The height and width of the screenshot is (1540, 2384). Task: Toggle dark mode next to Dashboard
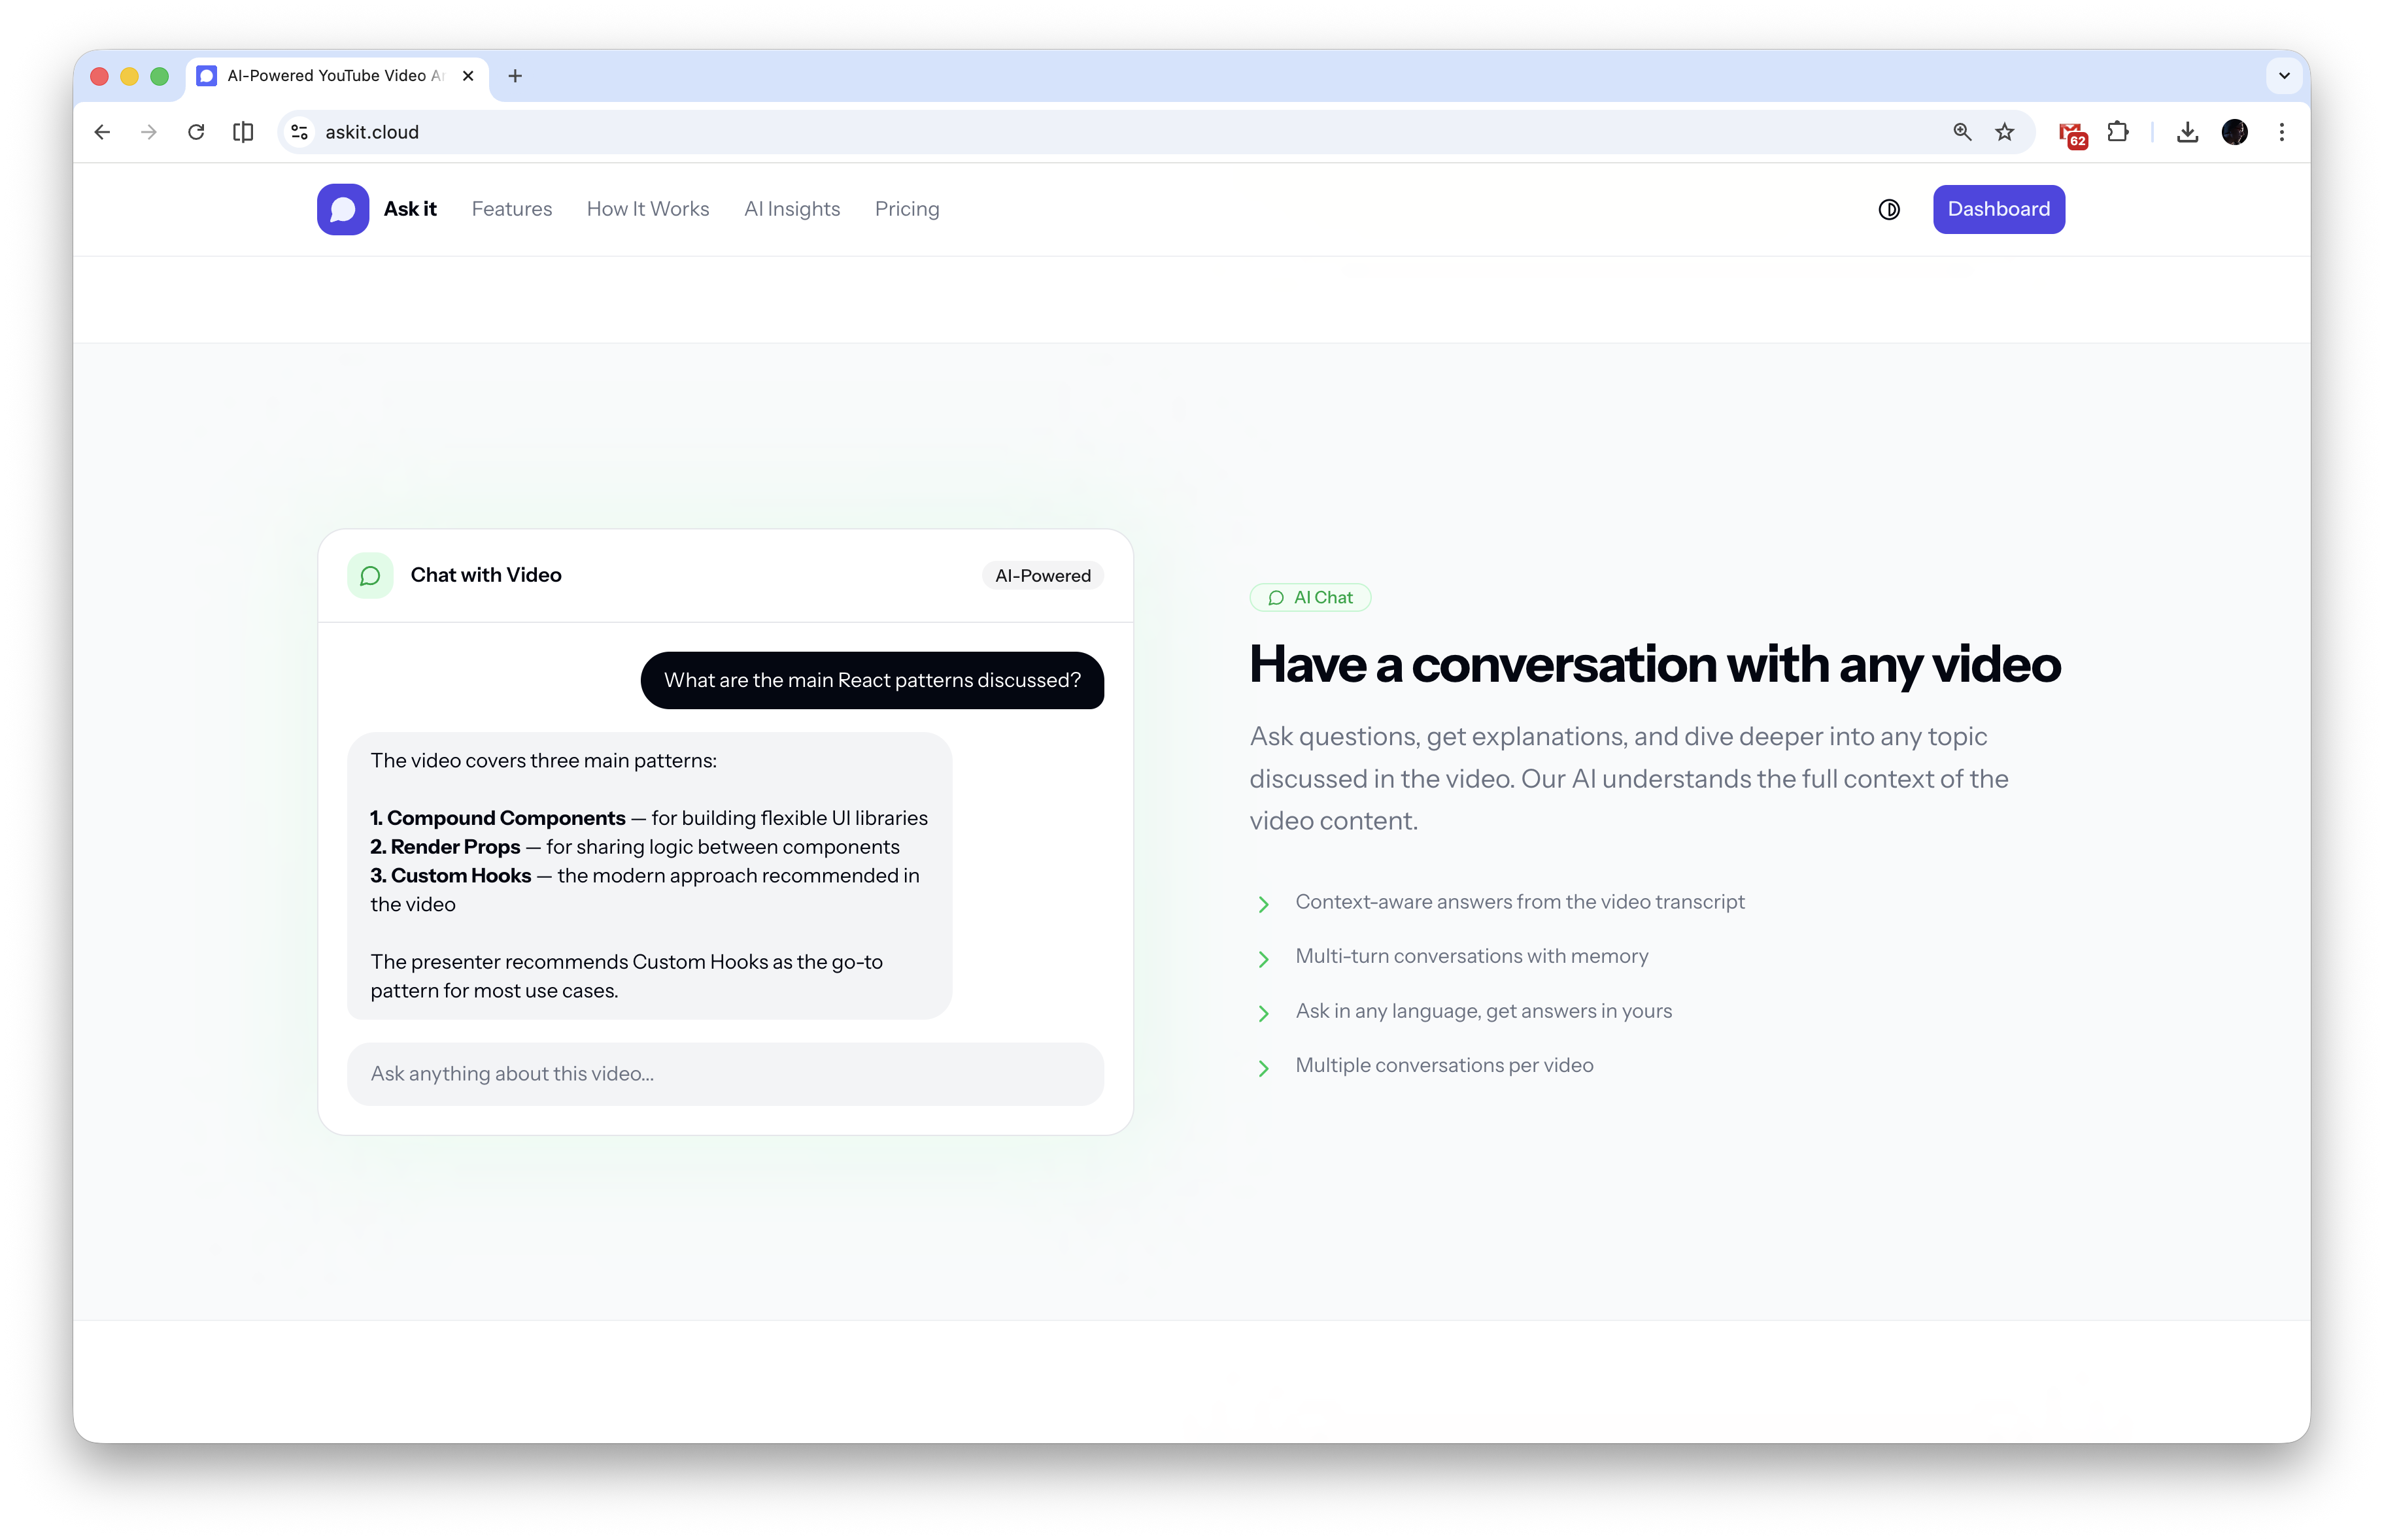tap(1889, 209)
